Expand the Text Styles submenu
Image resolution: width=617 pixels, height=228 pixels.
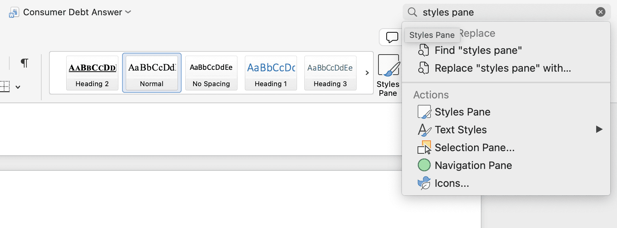tap(461, 130)
